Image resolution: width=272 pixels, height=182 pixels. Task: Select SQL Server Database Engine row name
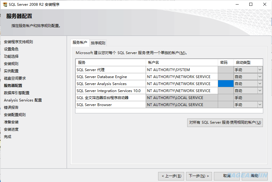coord(111,77)
